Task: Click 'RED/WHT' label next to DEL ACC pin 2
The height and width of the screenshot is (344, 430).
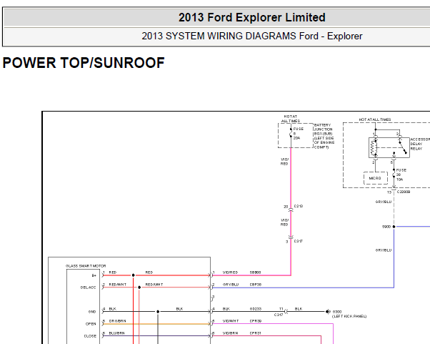Action: point(118,285)
